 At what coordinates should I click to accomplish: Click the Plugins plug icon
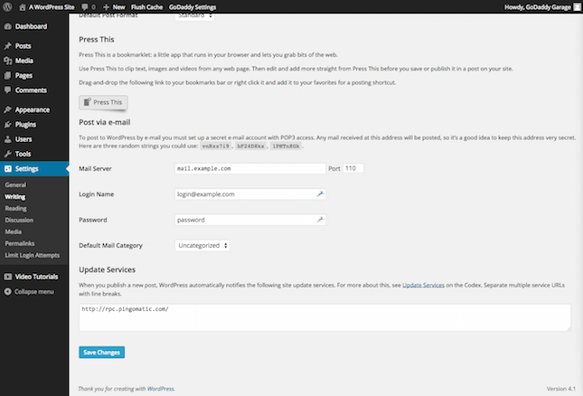(x=7, y=125)
